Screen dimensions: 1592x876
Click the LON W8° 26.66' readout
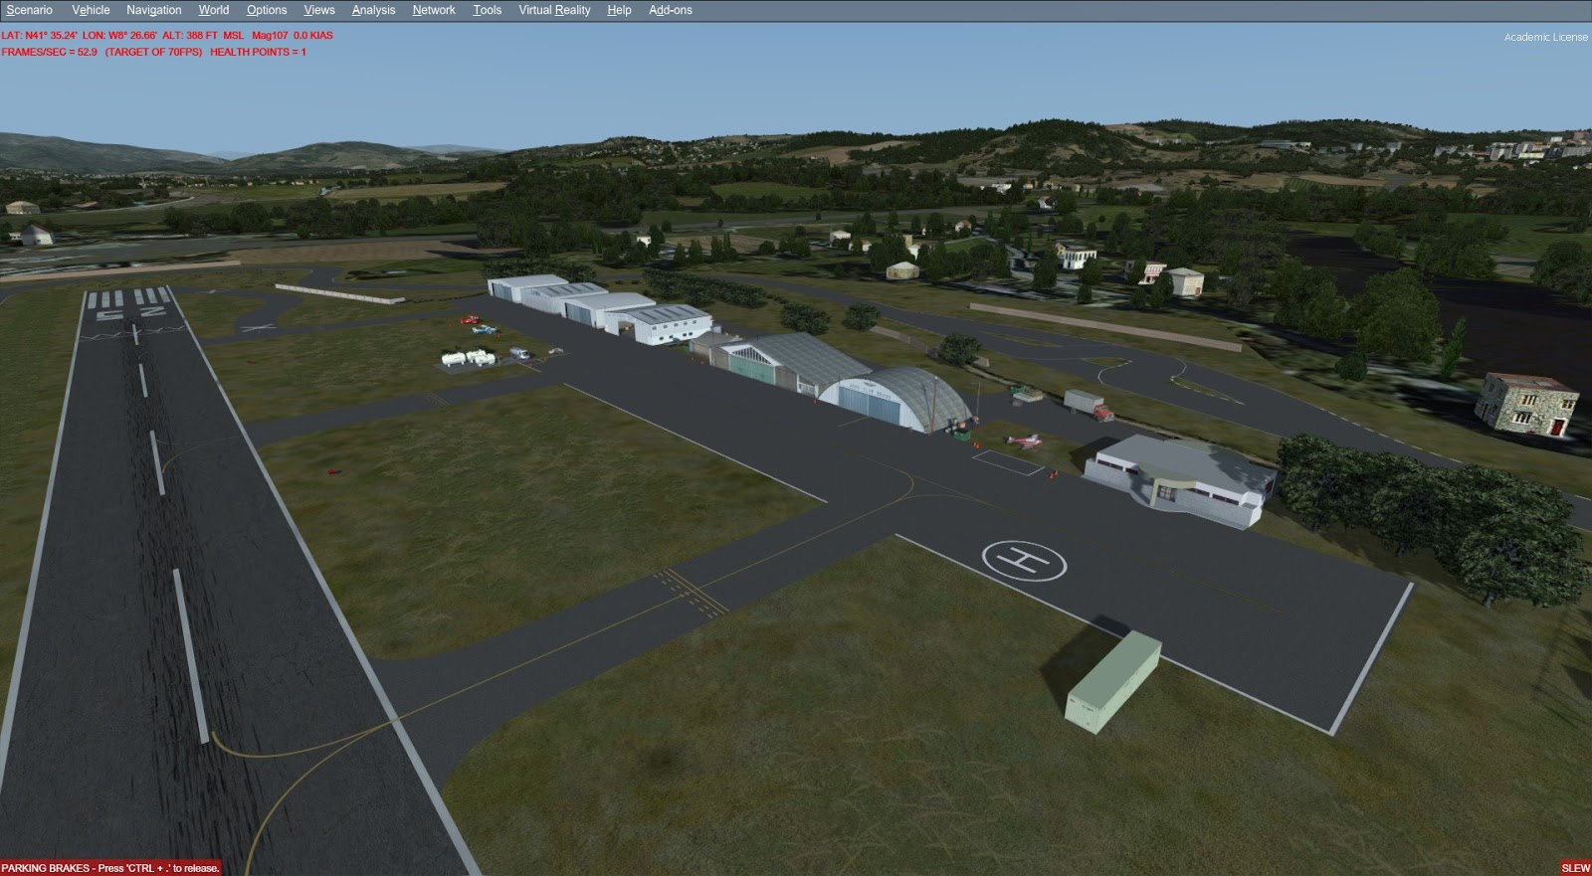point(119,35)
